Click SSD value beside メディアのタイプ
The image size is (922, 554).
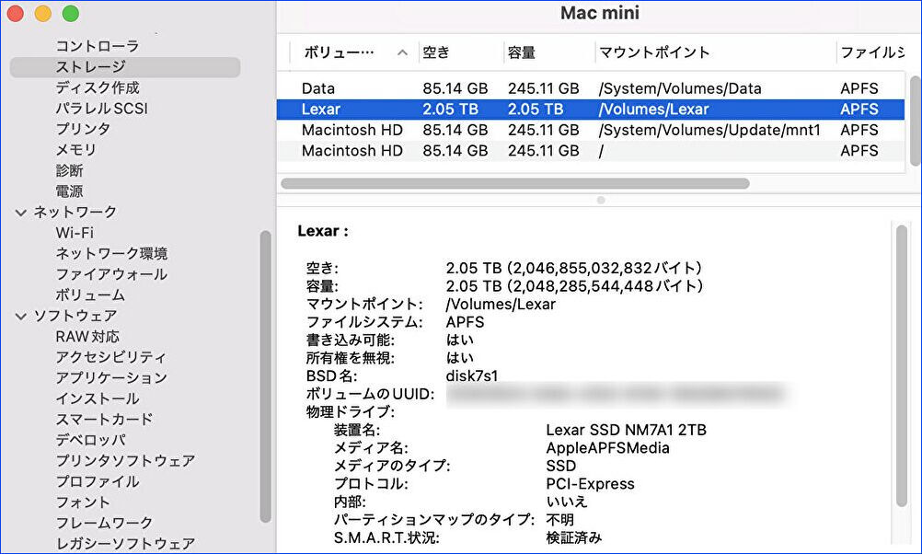coord(561,466)
